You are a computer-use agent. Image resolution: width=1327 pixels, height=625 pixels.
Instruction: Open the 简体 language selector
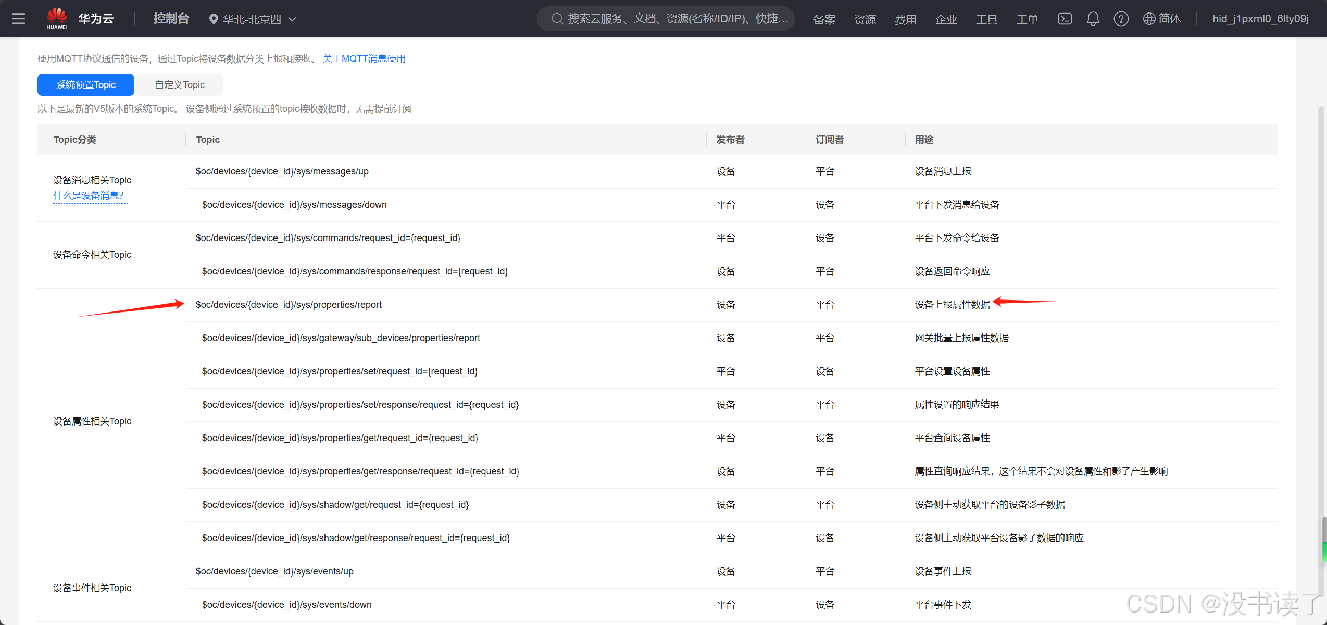coord(1169,19)
